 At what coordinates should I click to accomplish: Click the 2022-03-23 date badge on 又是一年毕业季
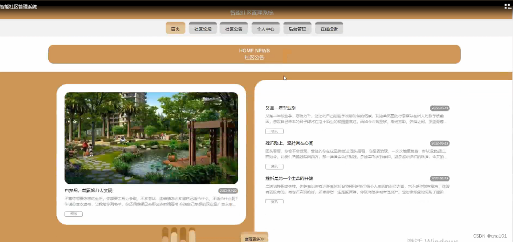440,108
